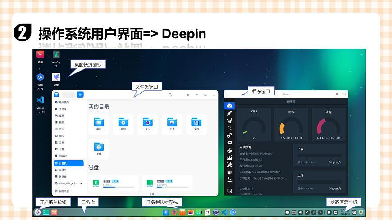Open Services gears icon in Stacer
Image resolution: width=392 pixels, height=220 pixels.
pyautogui.click(x=229, y=135)
